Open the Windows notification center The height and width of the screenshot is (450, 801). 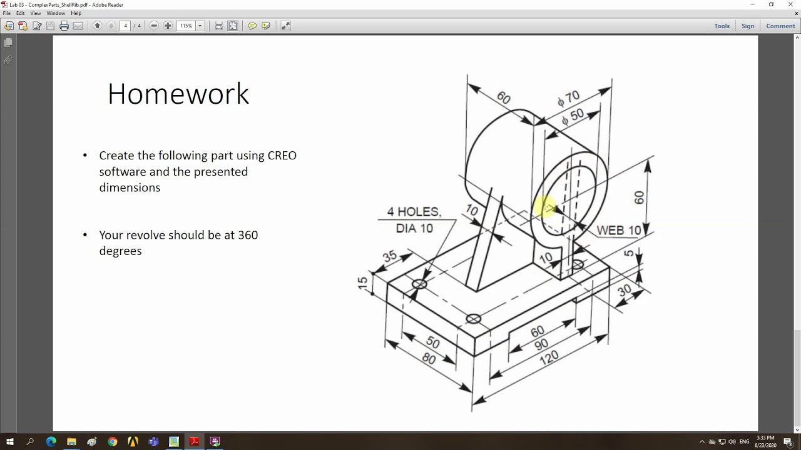pyautogui.click(x=788, y=442)
